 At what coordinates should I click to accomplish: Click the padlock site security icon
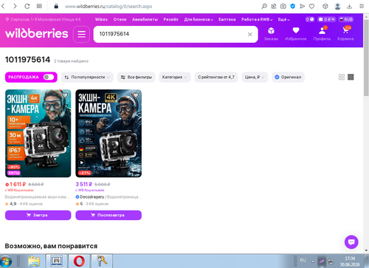(56, 6)
